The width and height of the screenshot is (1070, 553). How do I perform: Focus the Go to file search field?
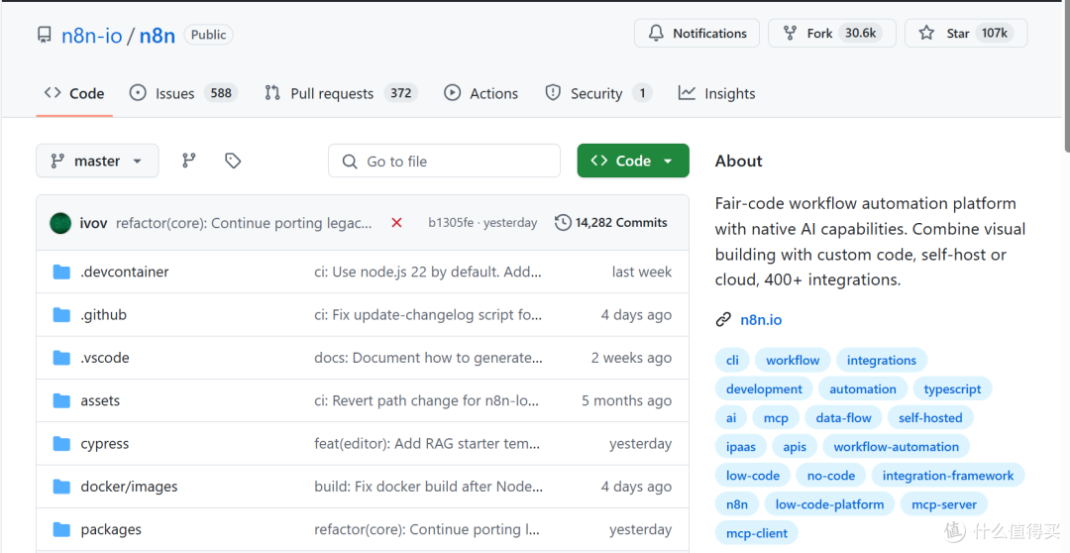pos(444,162)
